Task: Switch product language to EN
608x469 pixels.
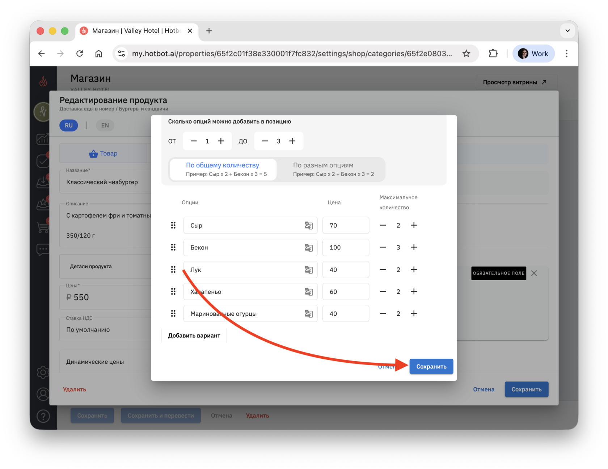Action: point(105,125)
